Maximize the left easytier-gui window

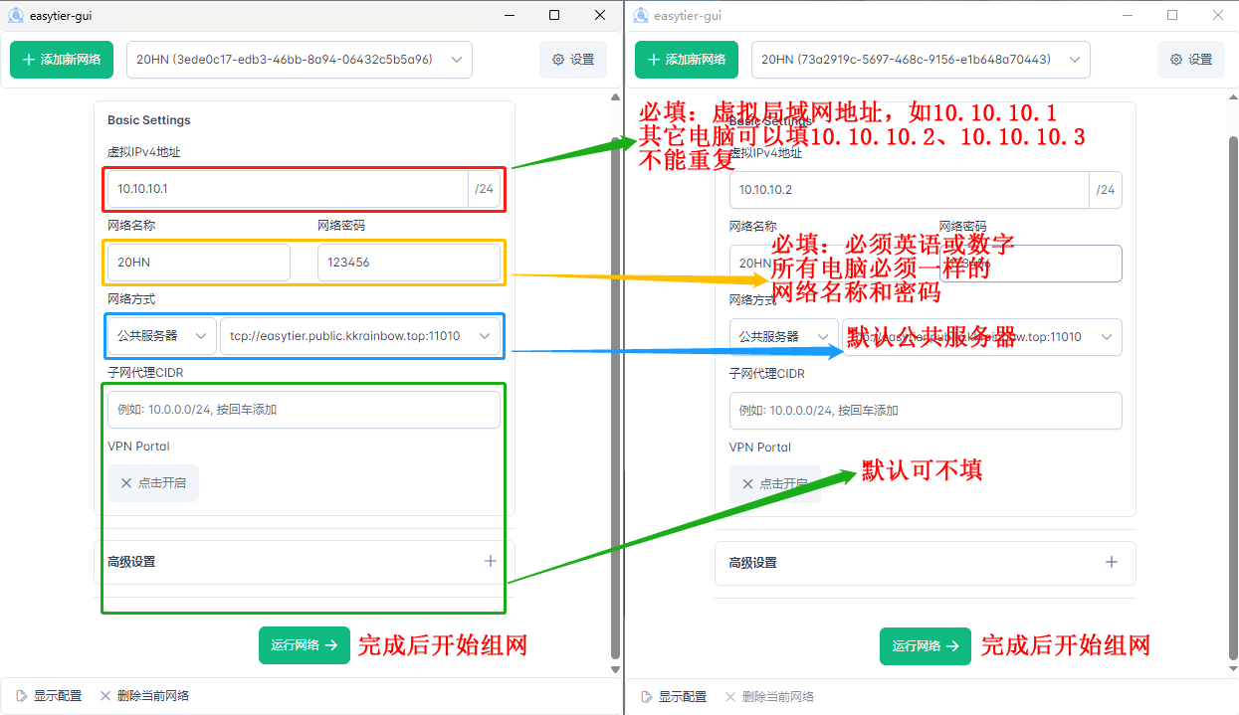tap(554, 15)
